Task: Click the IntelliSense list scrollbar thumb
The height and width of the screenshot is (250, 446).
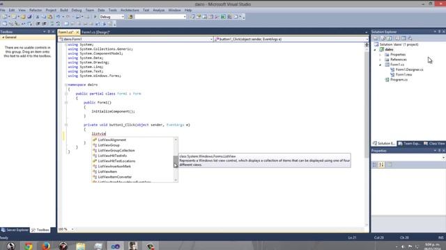Action: pyautogui.click(x=176, y=161)
